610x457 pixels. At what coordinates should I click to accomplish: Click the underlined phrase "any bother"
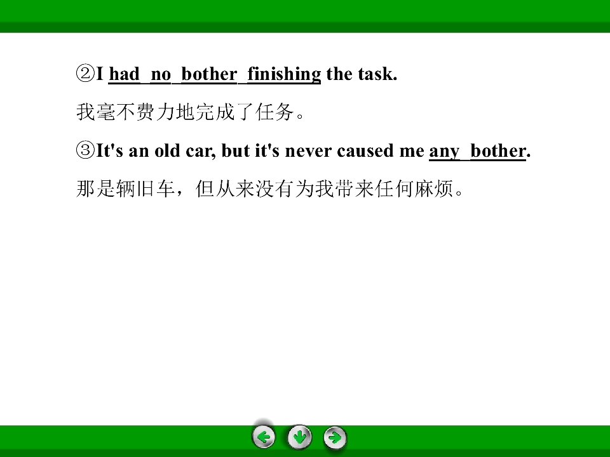coord(477,151)
